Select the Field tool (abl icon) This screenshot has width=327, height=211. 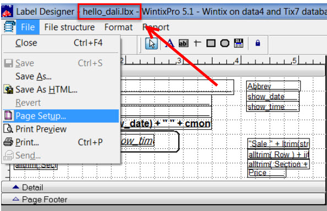[183, 43]
